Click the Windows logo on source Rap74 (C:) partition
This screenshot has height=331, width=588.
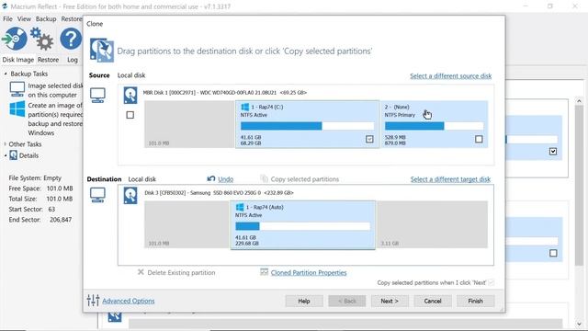[x=245, y=107]
